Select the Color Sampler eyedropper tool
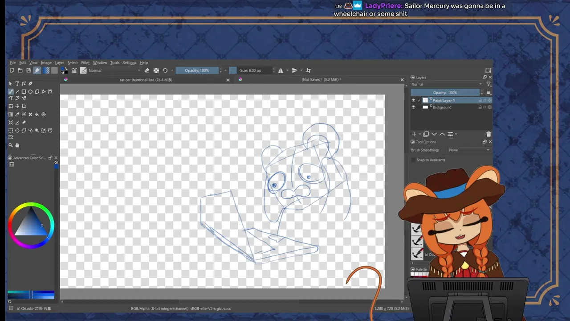570x321 pixels. (17, 115)
